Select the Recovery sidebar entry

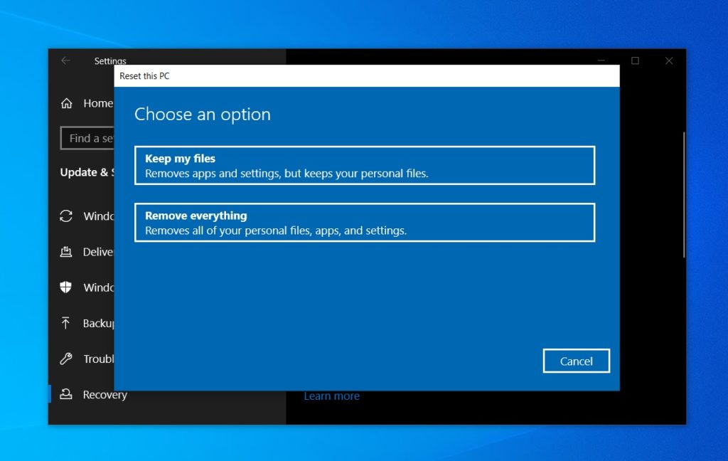tap(105, 393)
